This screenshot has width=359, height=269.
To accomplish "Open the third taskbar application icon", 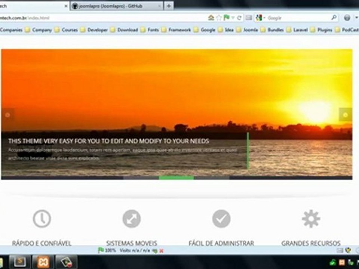I will pyautogui.click(x=67, y=262).
